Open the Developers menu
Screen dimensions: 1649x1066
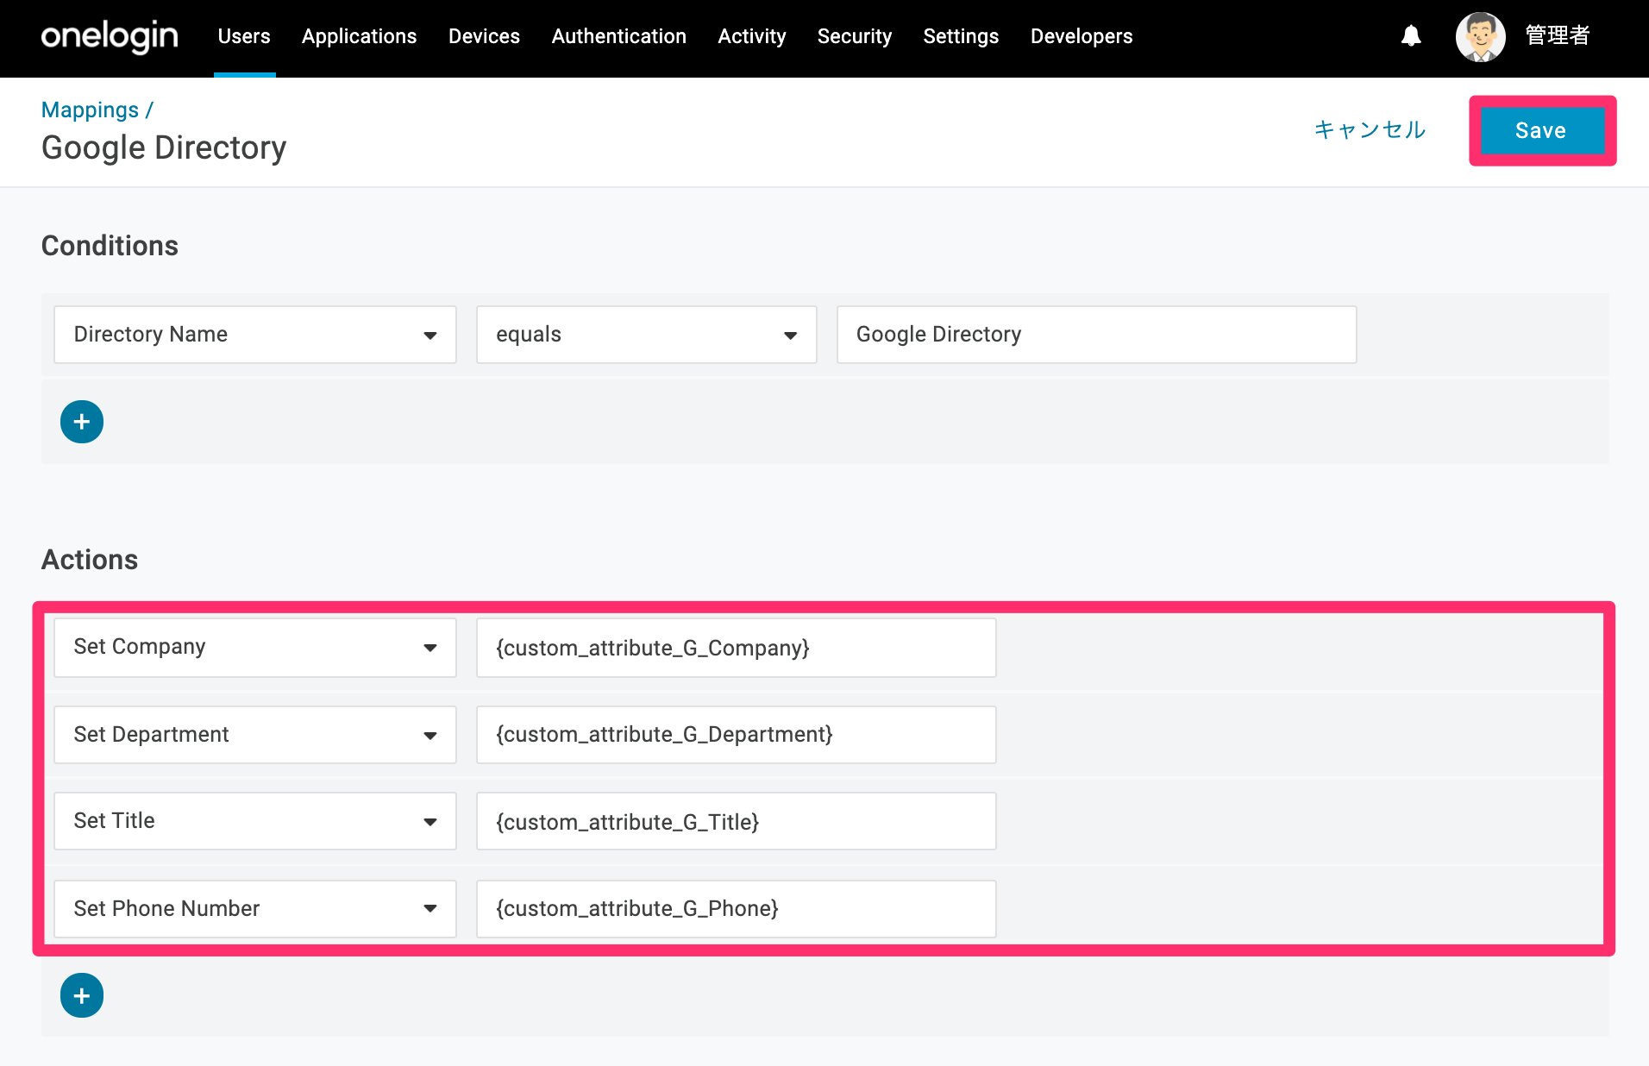1082,36
